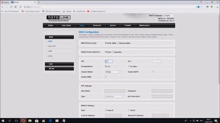Click the green download-arrow extension icon
Image resolution: width=220 pixels, height=123 pixels.
212,7
